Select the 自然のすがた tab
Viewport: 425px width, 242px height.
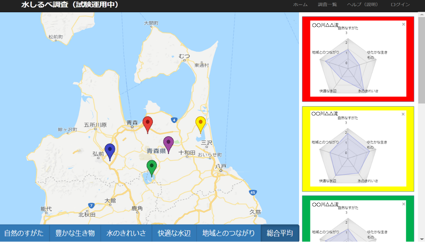point(24,233)
